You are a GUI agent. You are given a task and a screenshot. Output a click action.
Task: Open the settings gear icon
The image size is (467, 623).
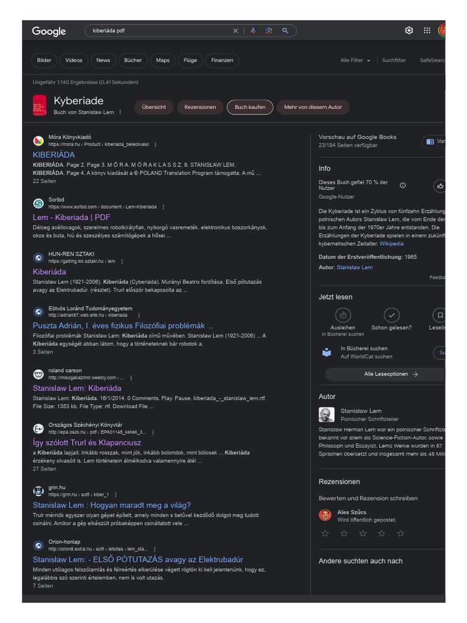pos(409,30)
